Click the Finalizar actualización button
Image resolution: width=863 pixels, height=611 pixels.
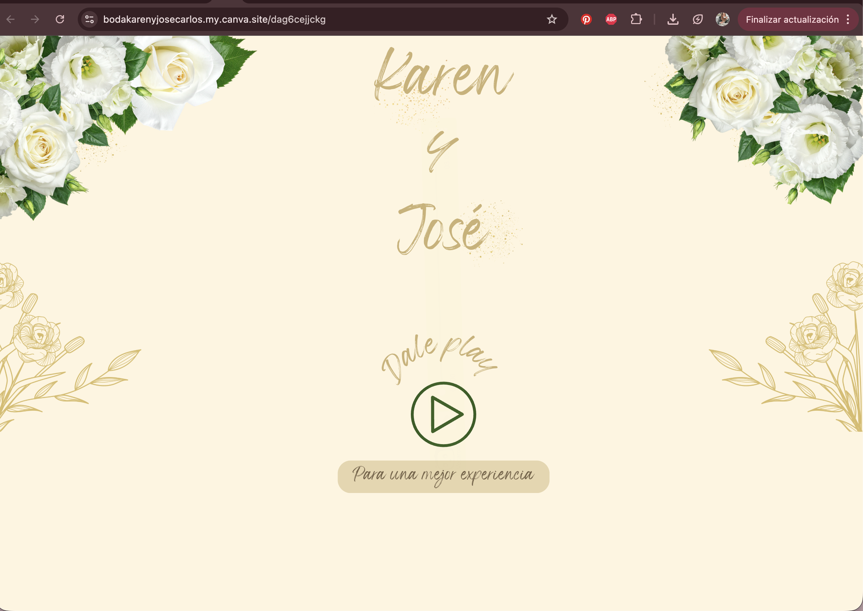click(x=792, y=20)
